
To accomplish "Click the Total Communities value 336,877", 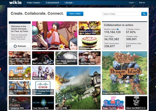I will click(109, 46).
